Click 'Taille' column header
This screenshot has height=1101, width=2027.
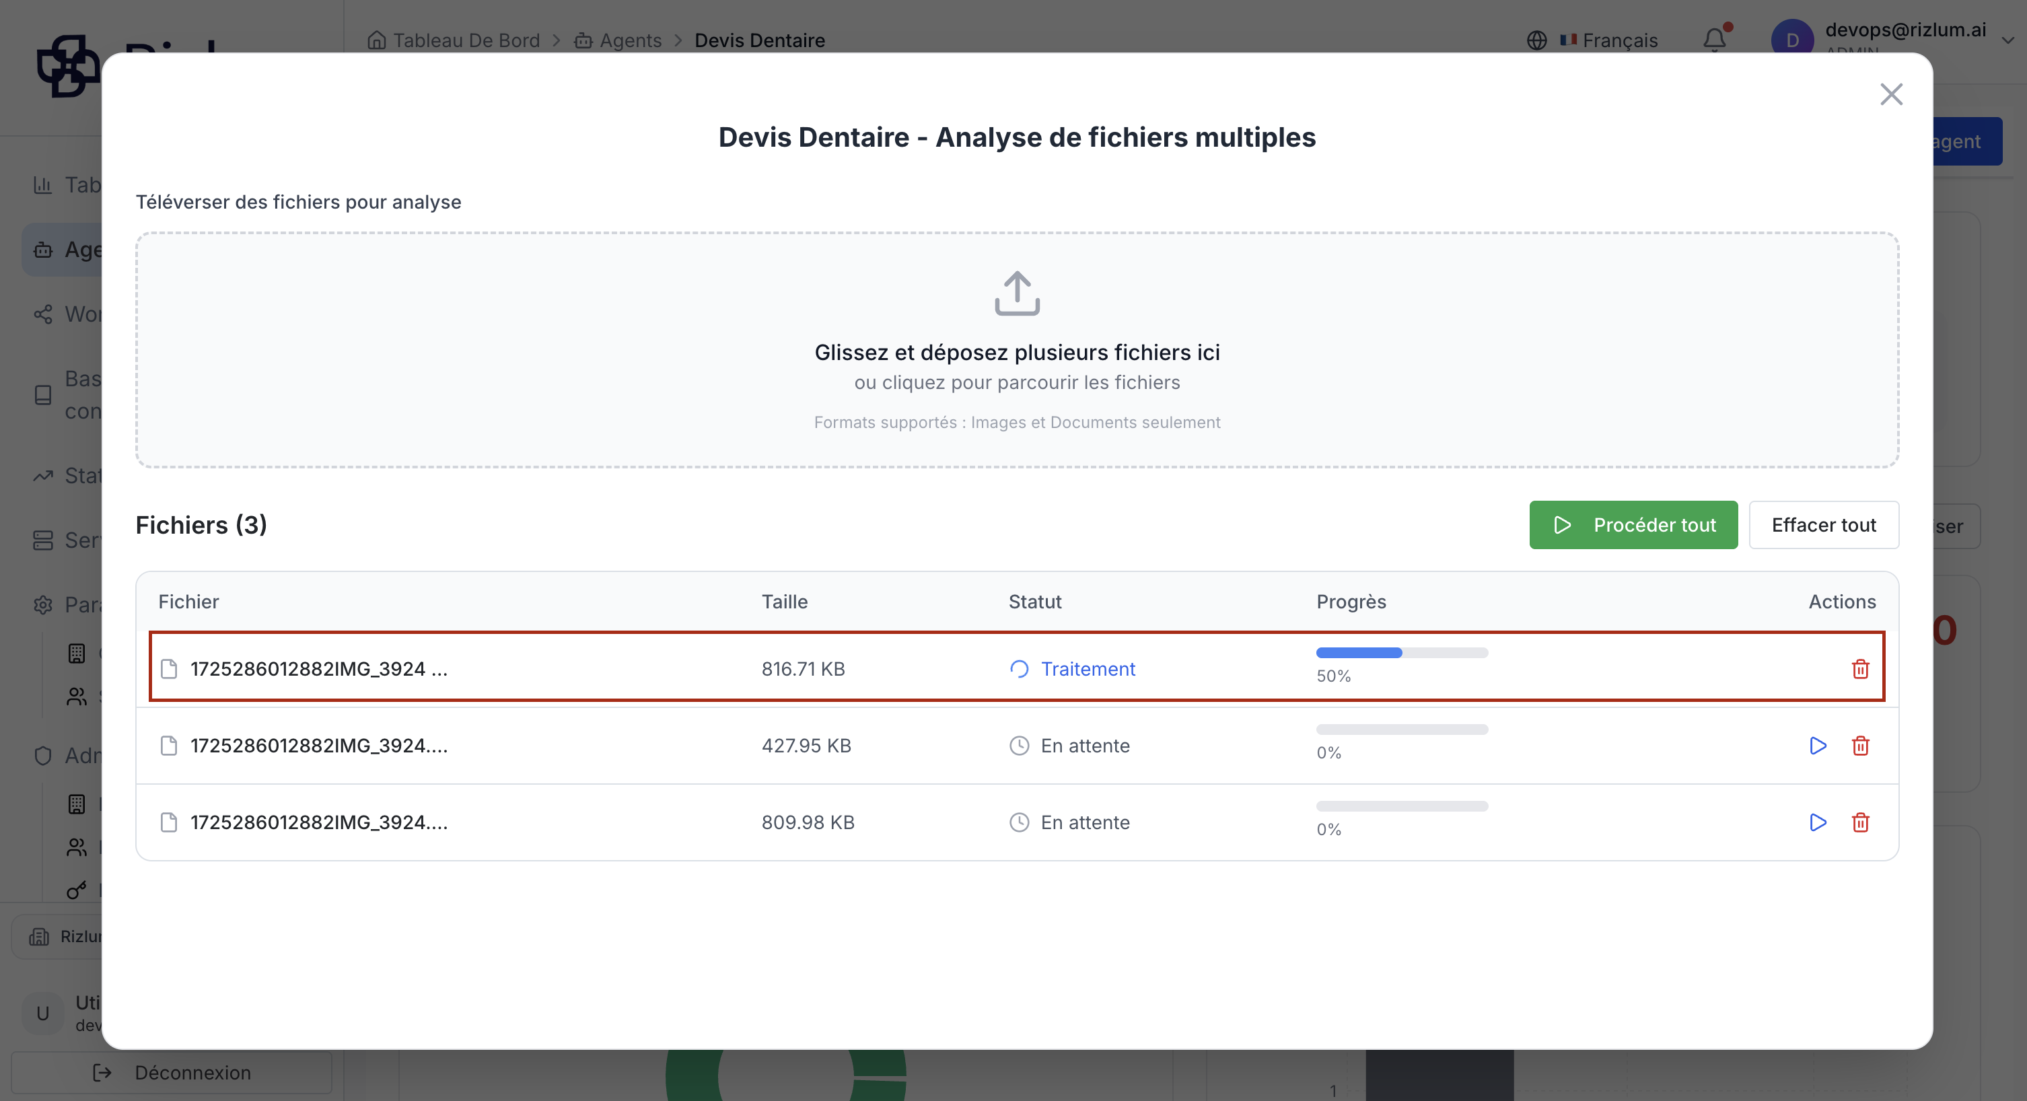click(x=785, y=601)
